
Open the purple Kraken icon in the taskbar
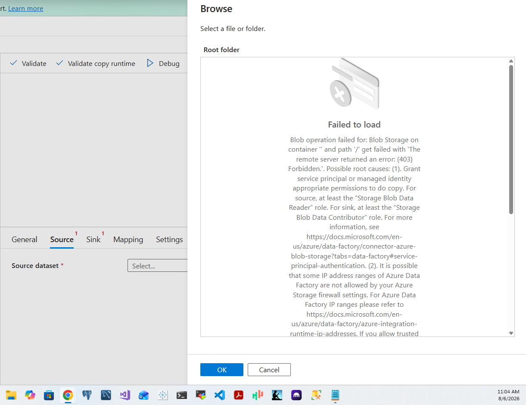(296, 395)
